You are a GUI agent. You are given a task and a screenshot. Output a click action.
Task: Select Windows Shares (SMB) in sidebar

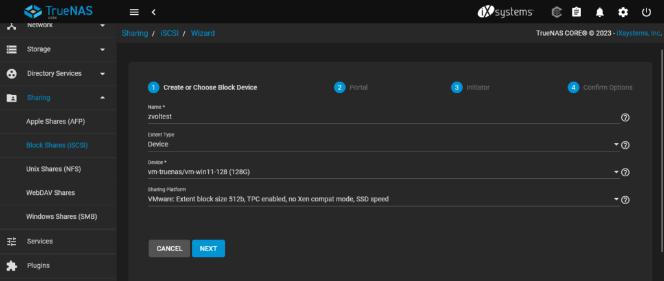click(x=62, y=217)
